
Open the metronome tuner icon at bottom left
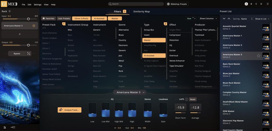coord(5,127)
